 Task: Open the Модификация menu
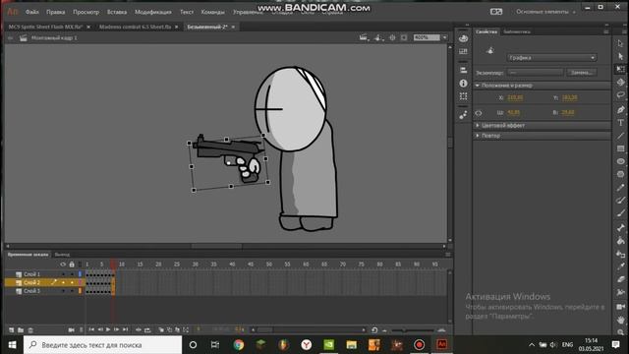click(153, 12)
